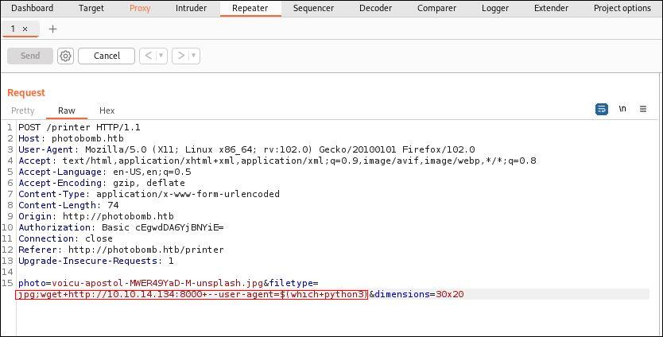Select the Raw view tab
663x337 pixels.
pyautogui.click(x=67, y=110)
